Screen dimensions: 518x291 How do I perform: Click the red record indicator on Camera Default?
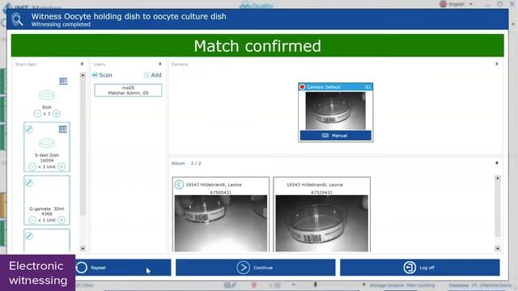pos(302,87)
